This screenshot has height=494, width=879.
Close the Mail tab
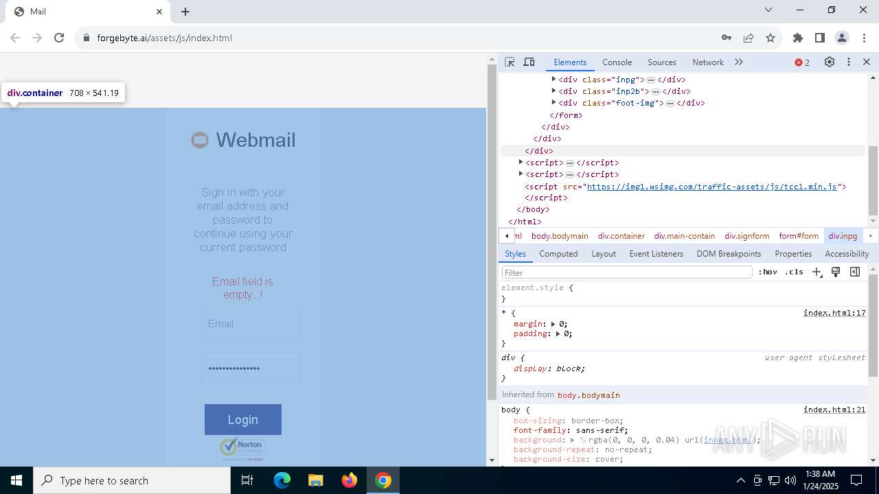pyautogui.click(x=159, y=12)
